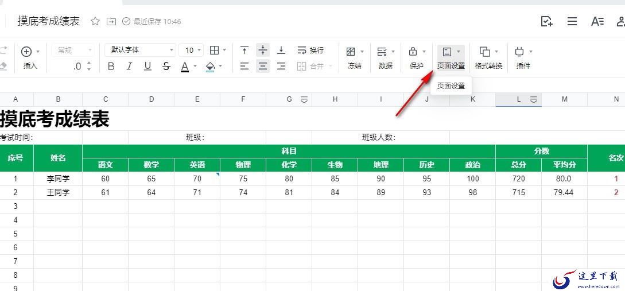Click the 插入 plus icon
This screenshot has height=291, width=625.
(26, 52)
